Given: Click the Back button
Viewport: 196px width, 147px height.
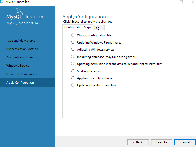Looking at the screenshot, I should 138,142.
